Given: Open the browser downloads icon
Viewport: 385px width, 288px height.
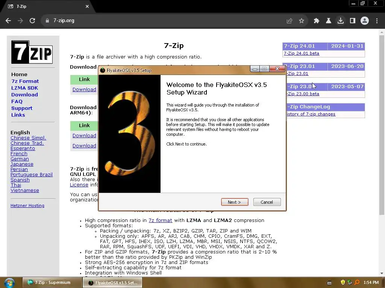Looking at the screenshot, I should (341, 21).
